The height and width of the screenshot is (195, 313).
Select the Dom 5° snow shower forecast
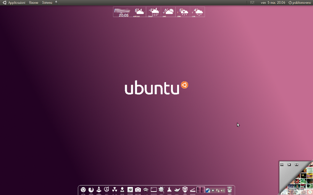(183, 12)
